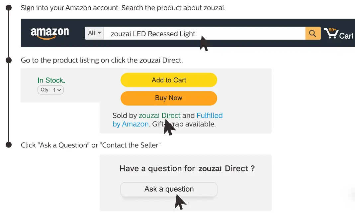The image size is (355, 216).
Task: Click the Amazon logo
Action: 50,33
